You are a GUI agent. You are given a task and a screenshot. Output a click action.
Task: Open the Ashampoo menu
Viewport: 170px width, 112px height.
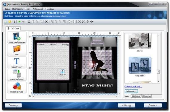click(38, 9)
